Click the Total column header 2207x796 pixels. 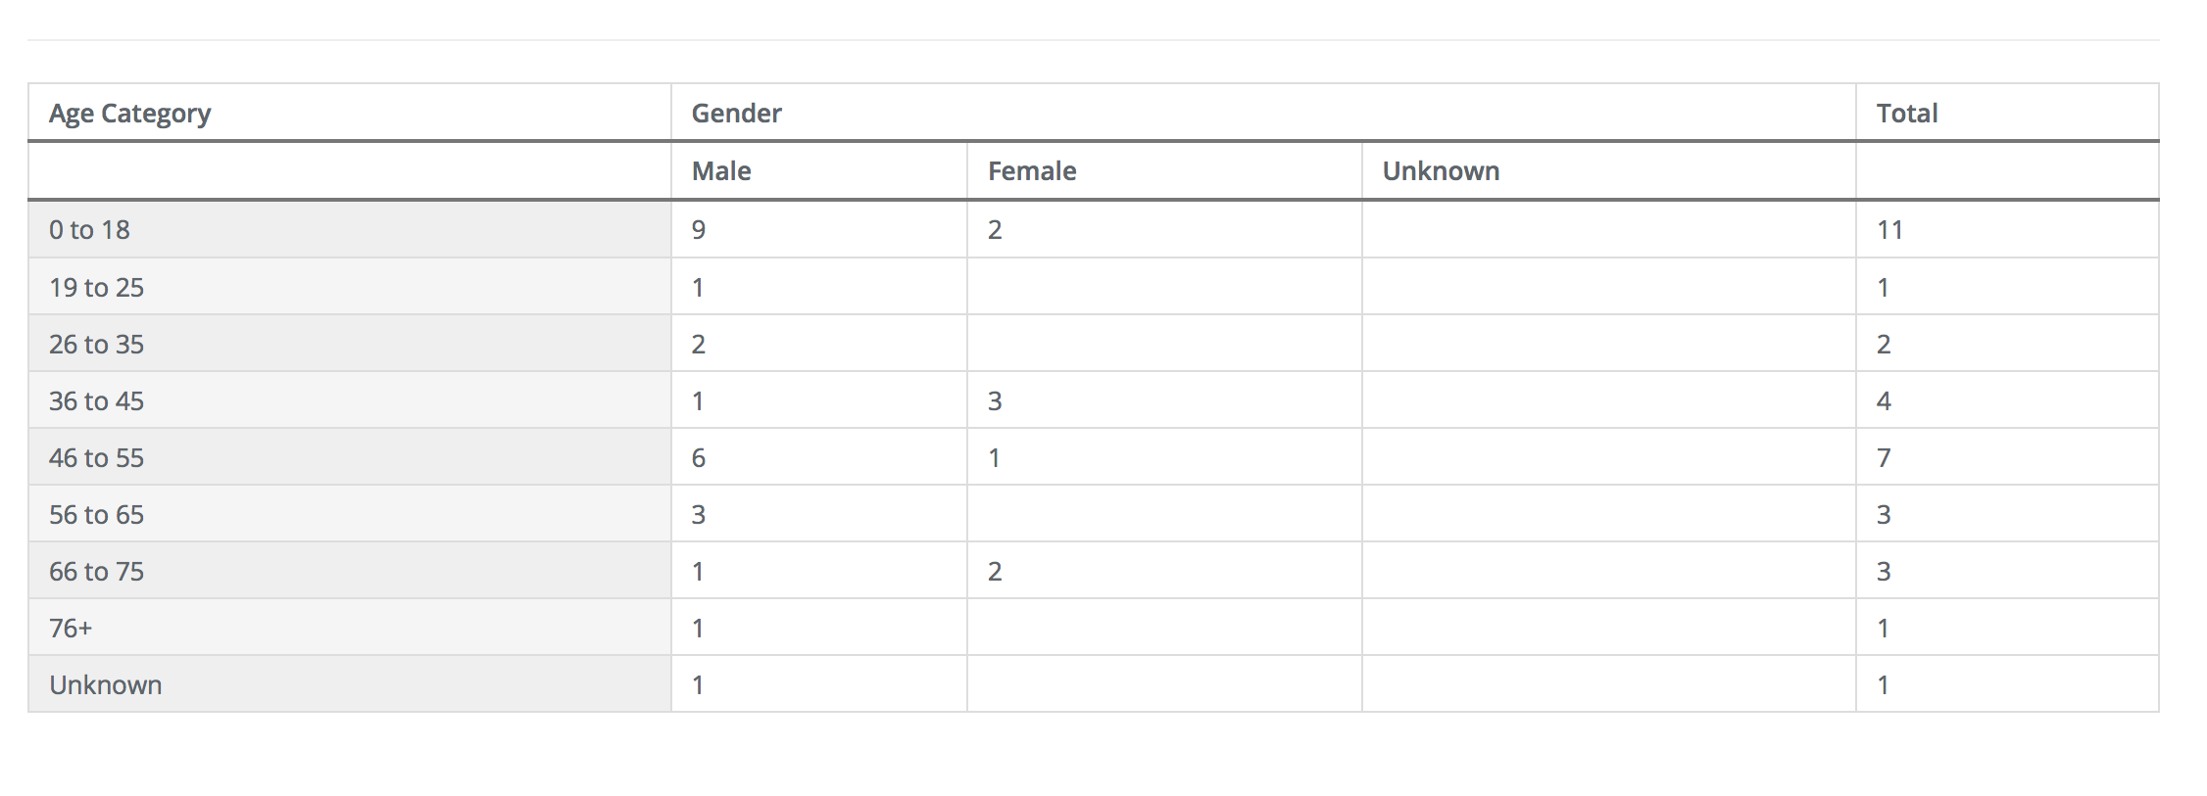tap(1906, 114)
